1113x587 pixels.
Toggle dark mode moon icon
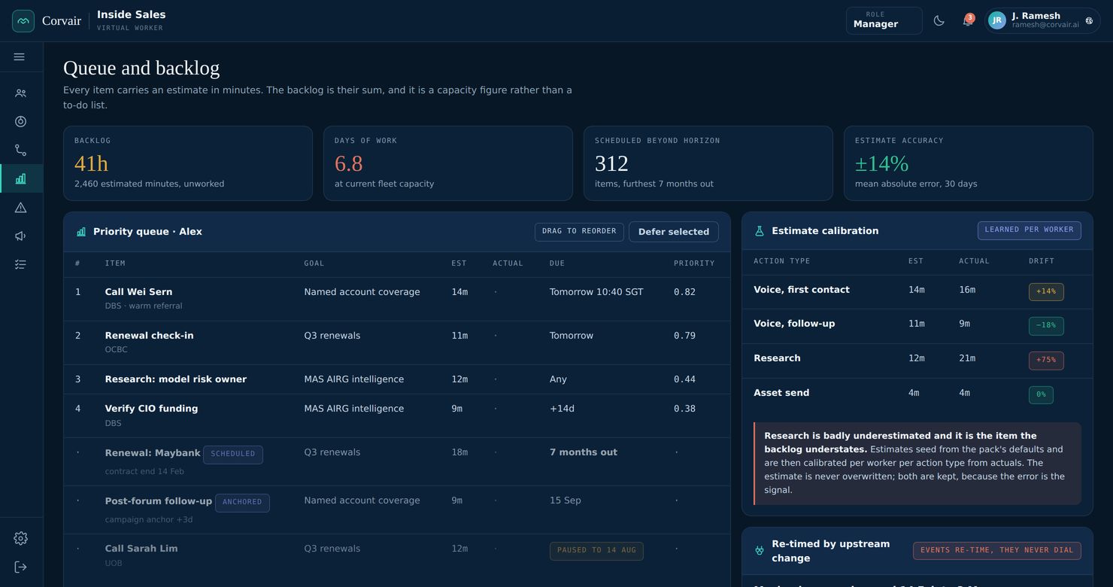point(939,21)
